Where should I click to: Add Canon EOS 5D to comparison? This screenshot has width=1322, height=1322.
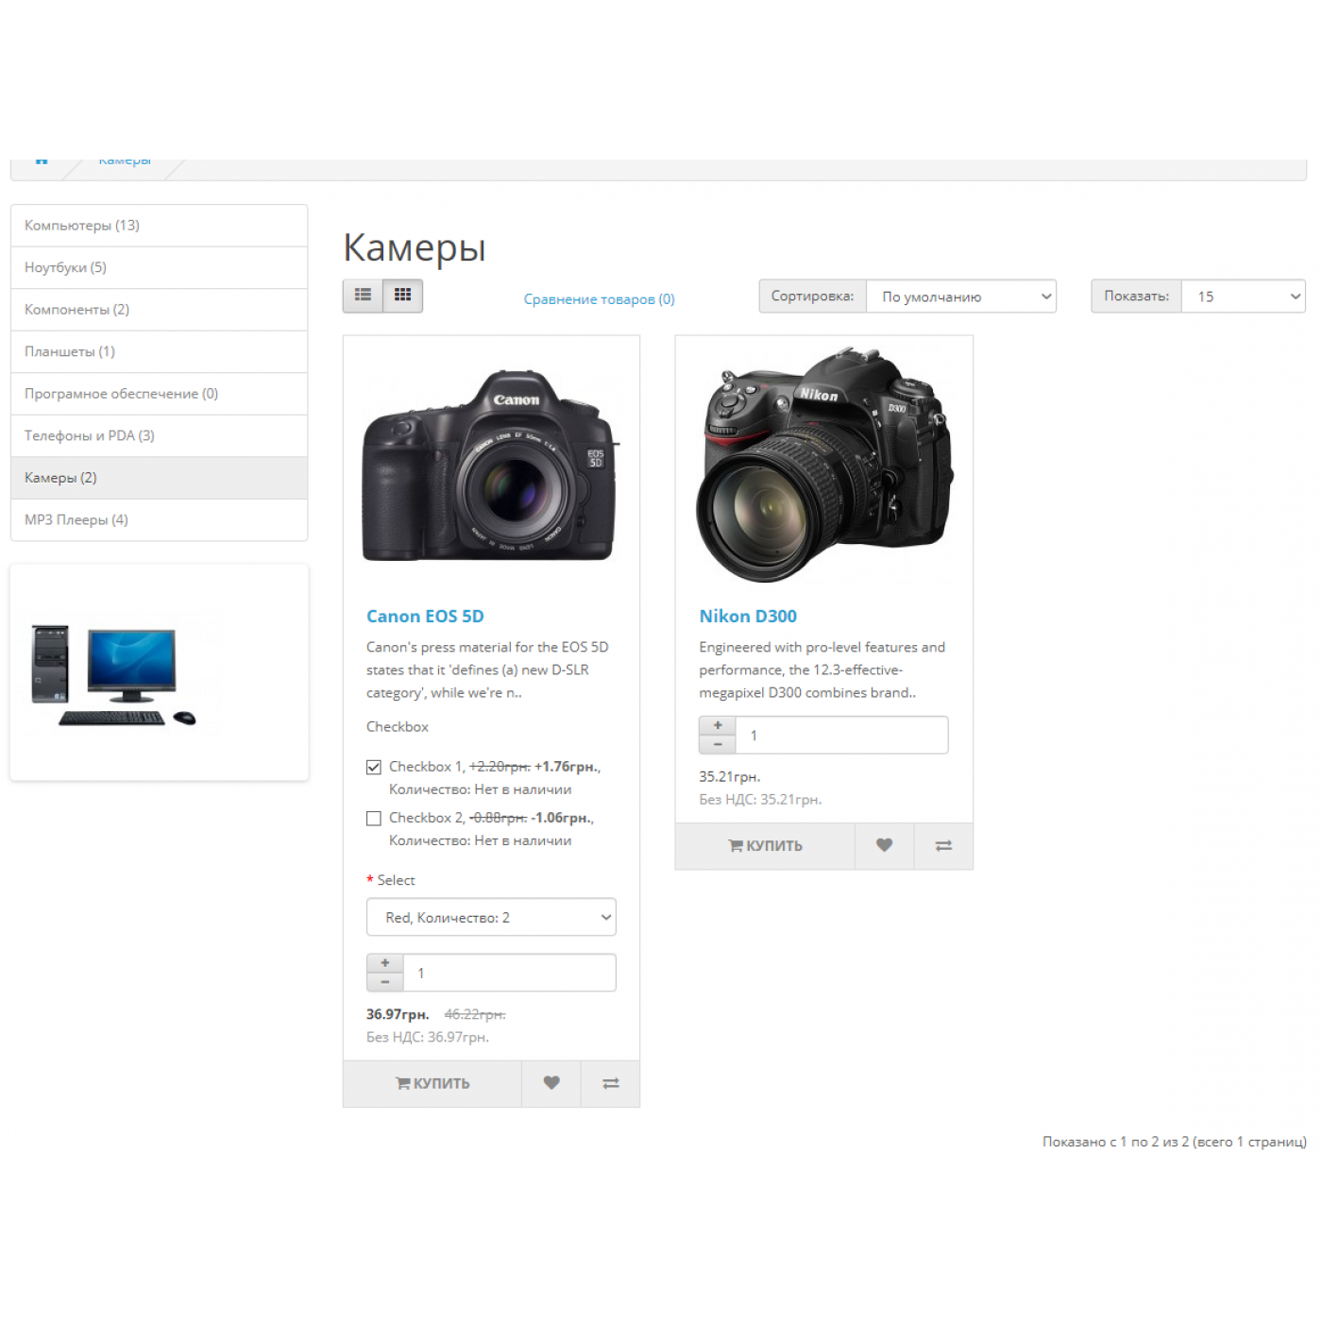click(x=611, y=1083)
